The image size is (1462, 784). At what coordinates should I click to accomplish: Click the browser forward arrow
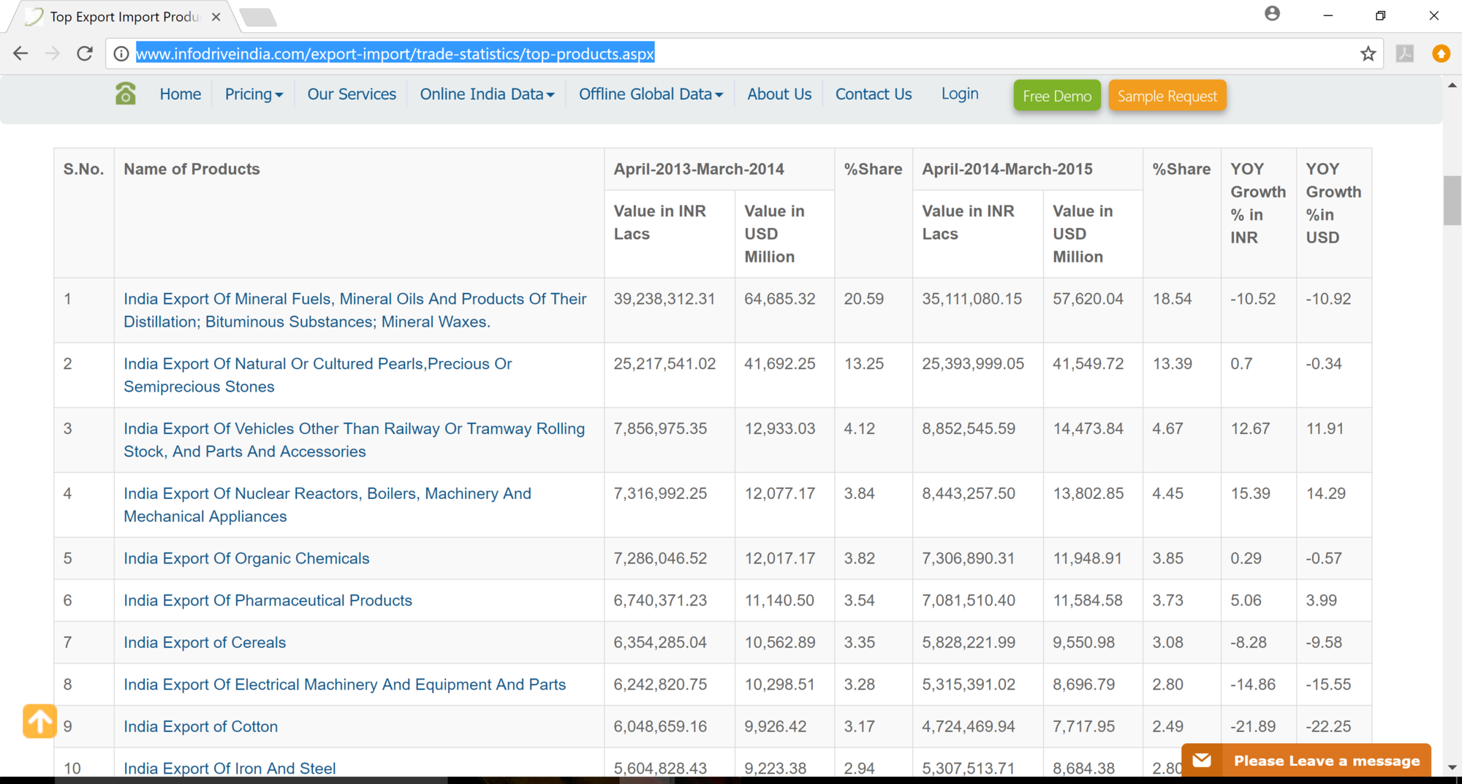(x=52, y=53)
